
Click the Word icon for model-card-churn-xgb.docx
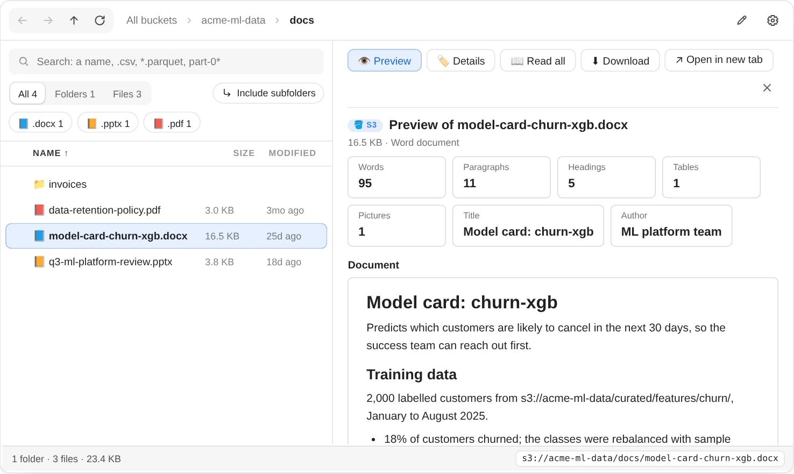coord(39,236)
